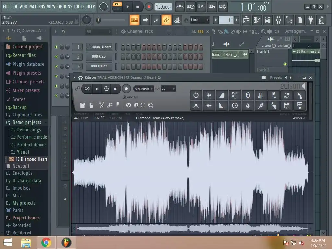This screenshot has height=249, width=332.
Task: Click the main record button
Action: (149, 7)
